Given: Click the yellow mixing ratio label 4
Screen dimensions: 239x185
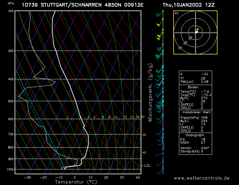Looking at the screenshot, I should pyautogui.click(x=94, y=117).
